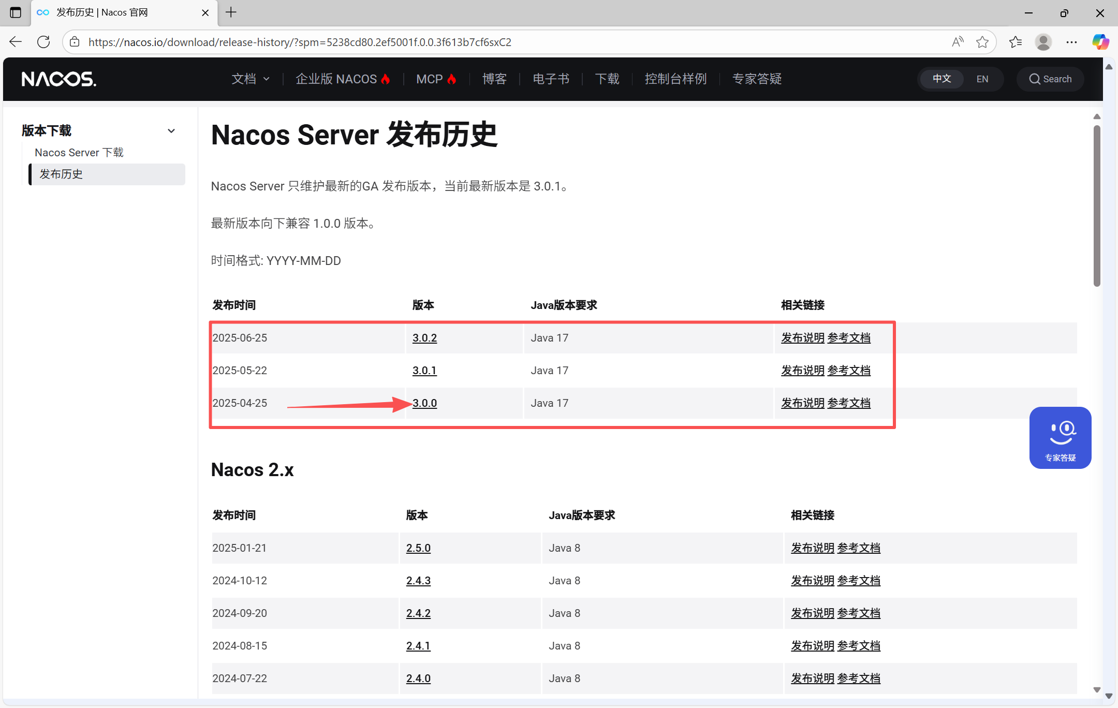The image size is (1118, 708).
Task: Open 参考文档 for version 3.0.0
Action: click(849, 403)
